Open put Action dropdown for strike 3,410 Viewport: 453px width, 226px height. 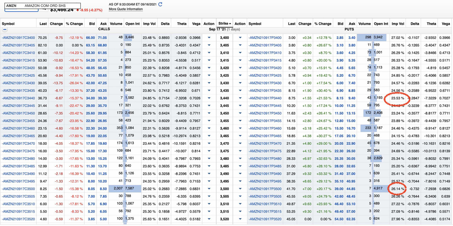point(240,53)
